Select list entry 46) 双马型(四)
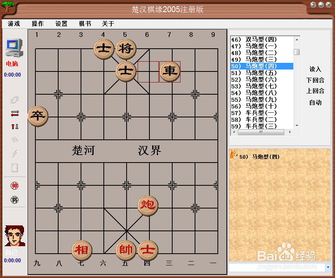The height and width of the screenshot is (278, 335). click(262, 40)
